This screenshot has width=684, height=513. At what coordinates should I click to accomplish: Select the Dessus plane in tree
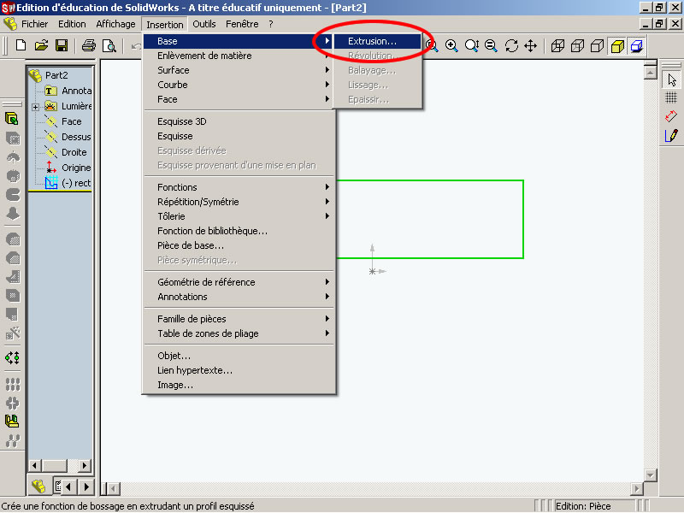tap(68, 137)
